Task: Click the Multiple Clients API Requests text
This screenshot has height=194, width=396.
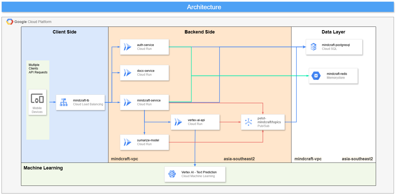Action: point(38,69)
